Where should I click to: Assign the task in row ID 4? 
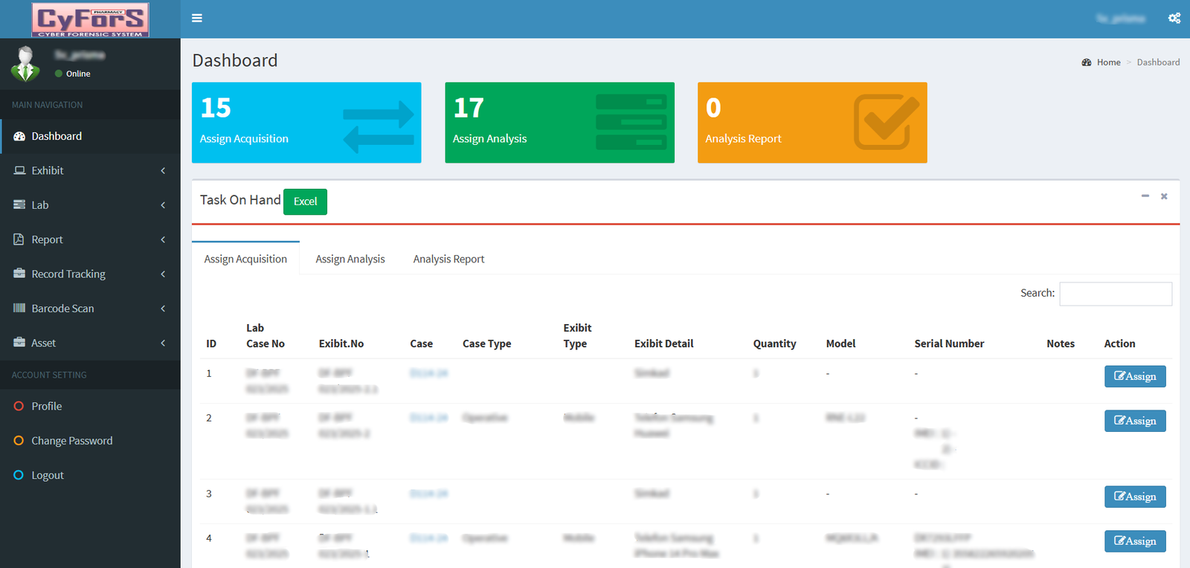pyautogui.click(x=1135, y=541)
